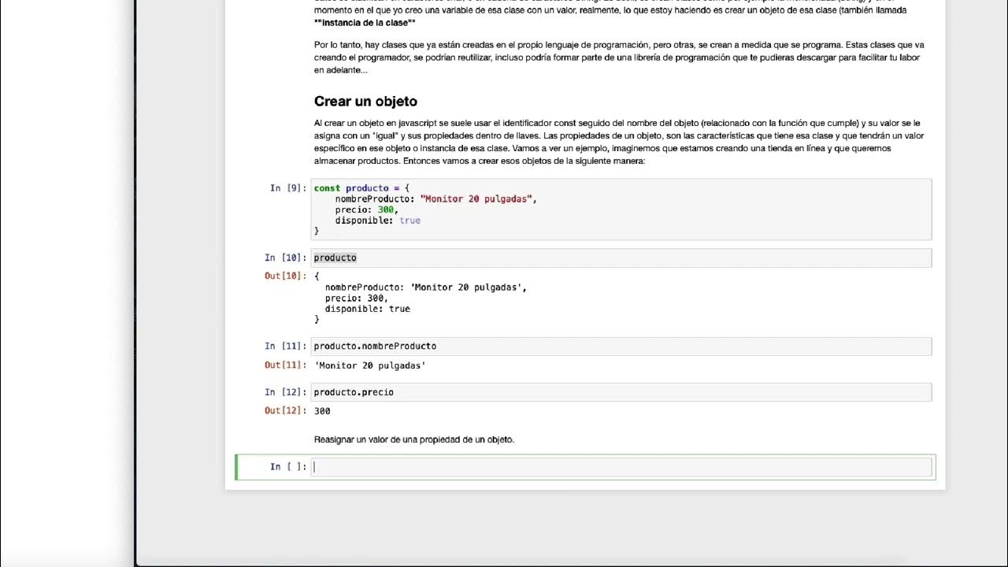Click "disponible: true" in Out[10] output
1008x567 pixels.
tap(368, 309)
